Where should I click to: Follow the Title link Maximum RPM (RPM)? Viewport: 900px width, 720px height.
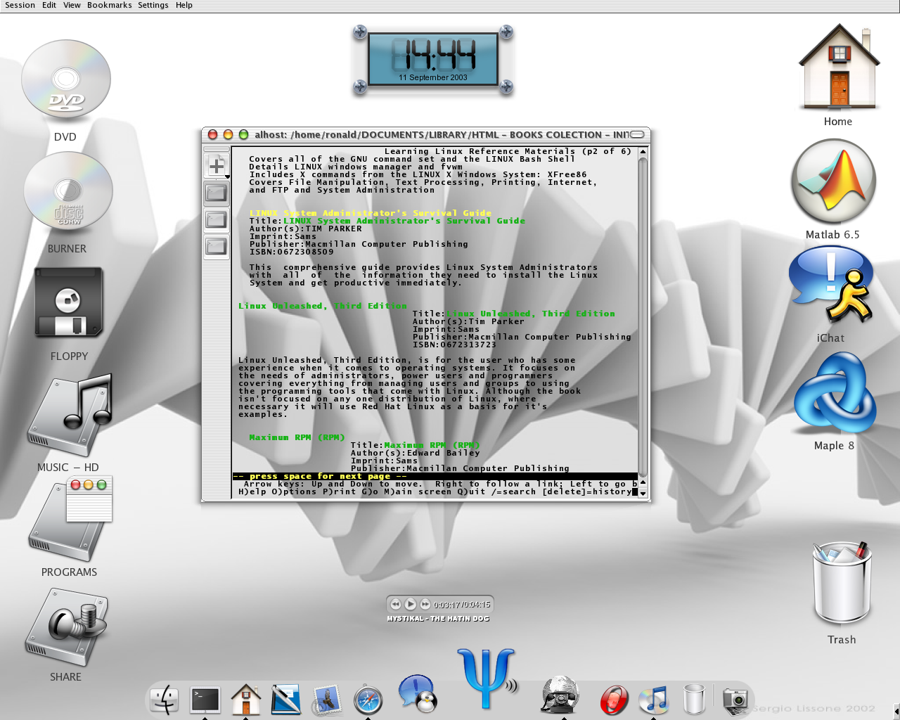click(x=432, y=445)
